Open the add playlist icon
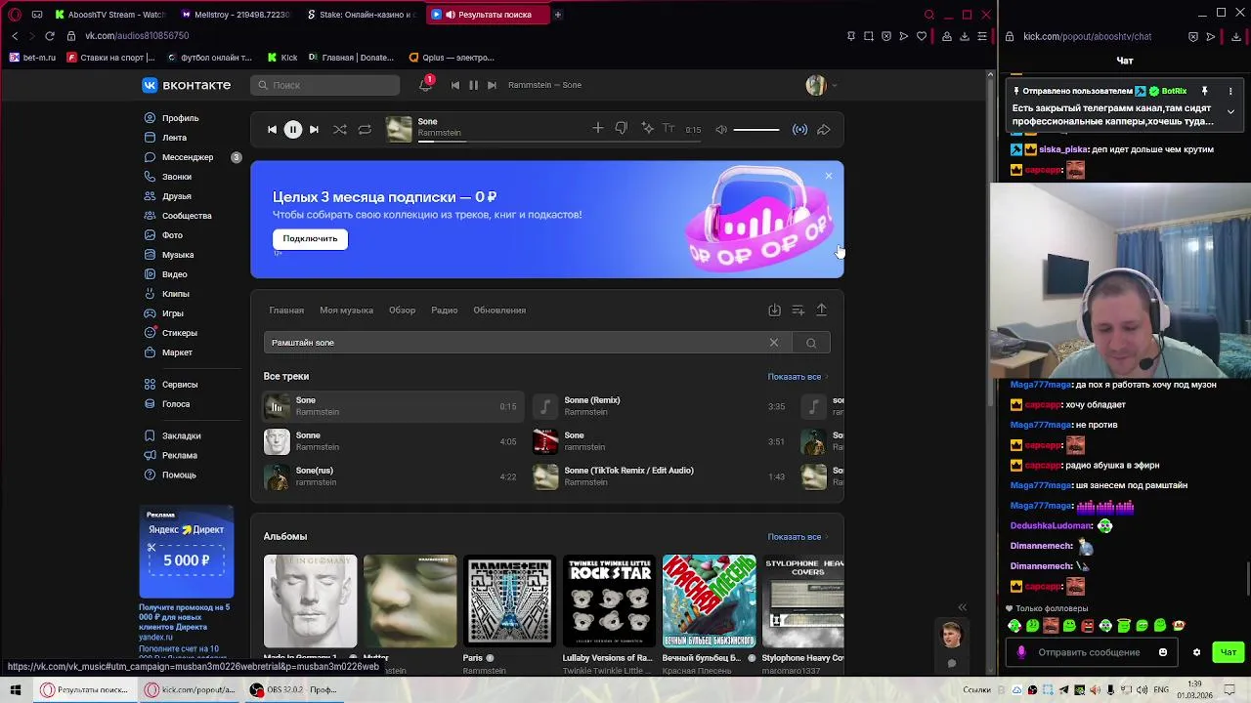The height and width of the screenshot is (703, 1251). click(798, 310)
